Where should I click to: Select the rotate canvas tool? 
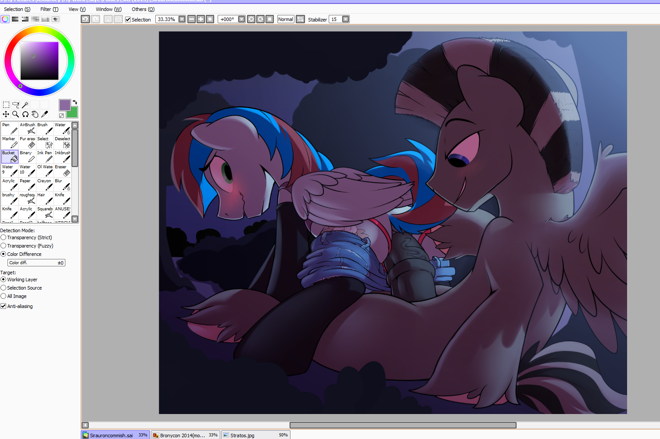point(25,114)
